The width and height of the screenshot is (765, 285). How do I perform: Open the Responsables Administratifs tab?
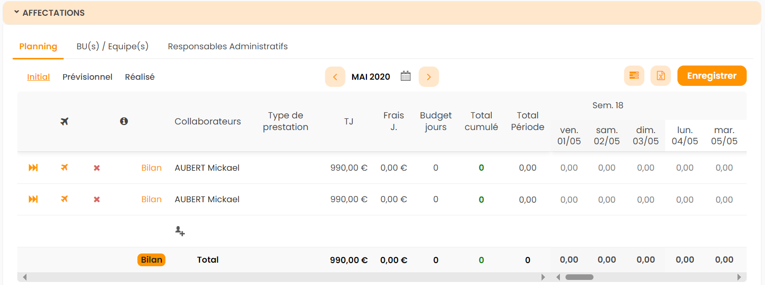pyautogui.click(x=228, y=46)
